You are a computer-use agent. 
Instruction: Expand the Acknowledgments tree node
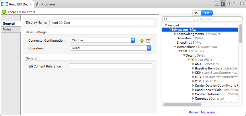[174, 34]
